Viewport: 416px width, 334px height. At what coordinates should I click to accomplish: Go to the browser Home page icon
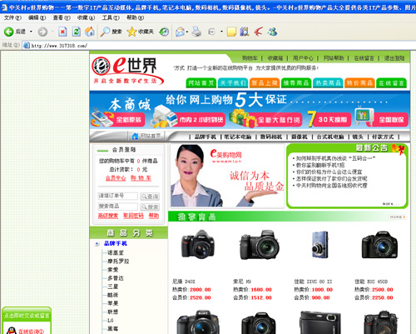point(90,32)
